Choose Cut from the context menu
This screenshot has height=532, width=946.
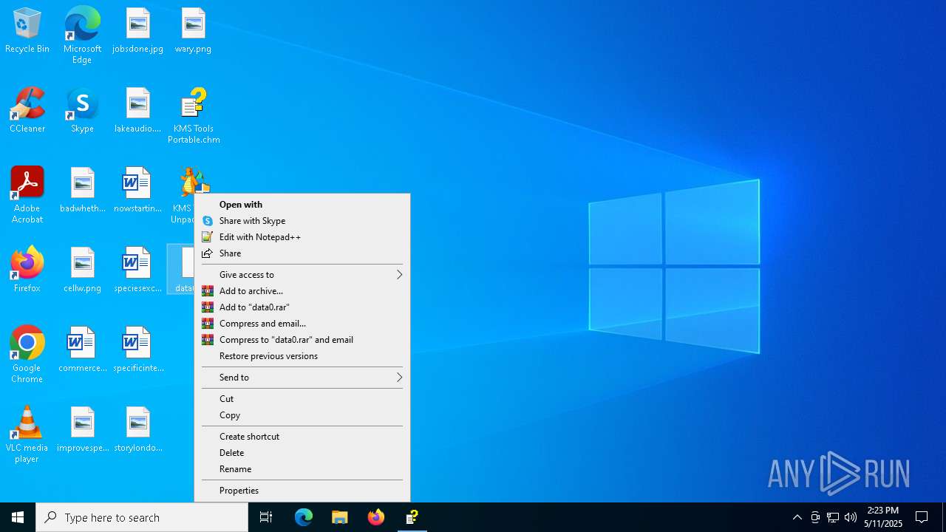[x=302, y=399]
